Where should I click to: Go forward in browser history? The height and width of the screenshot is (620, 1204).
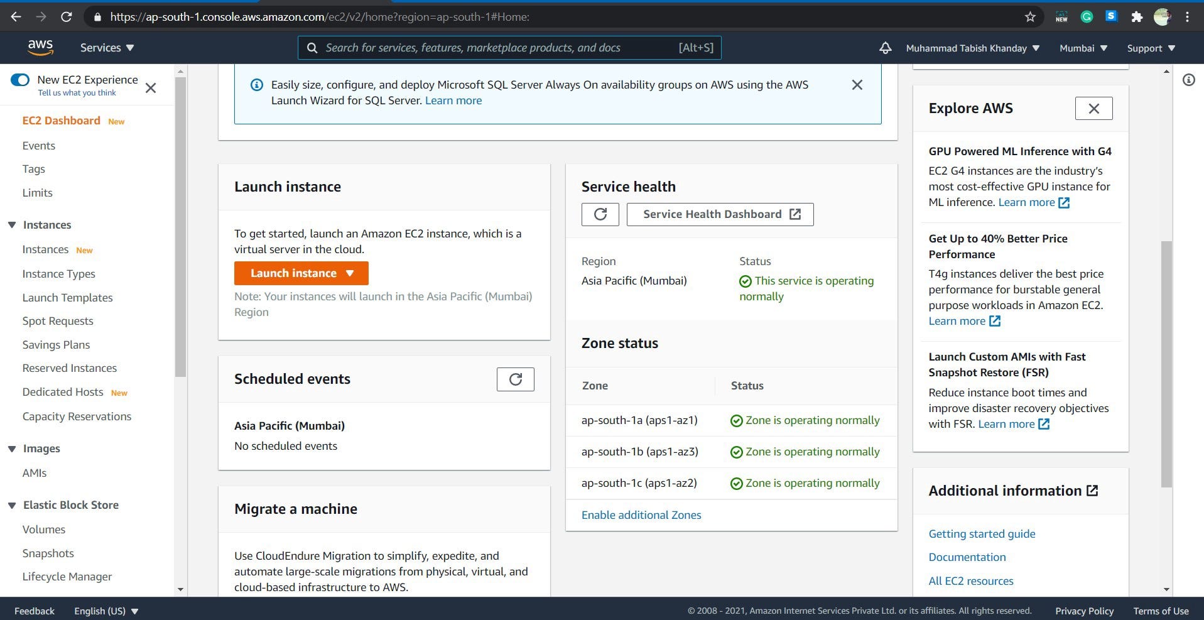(41, 17)
